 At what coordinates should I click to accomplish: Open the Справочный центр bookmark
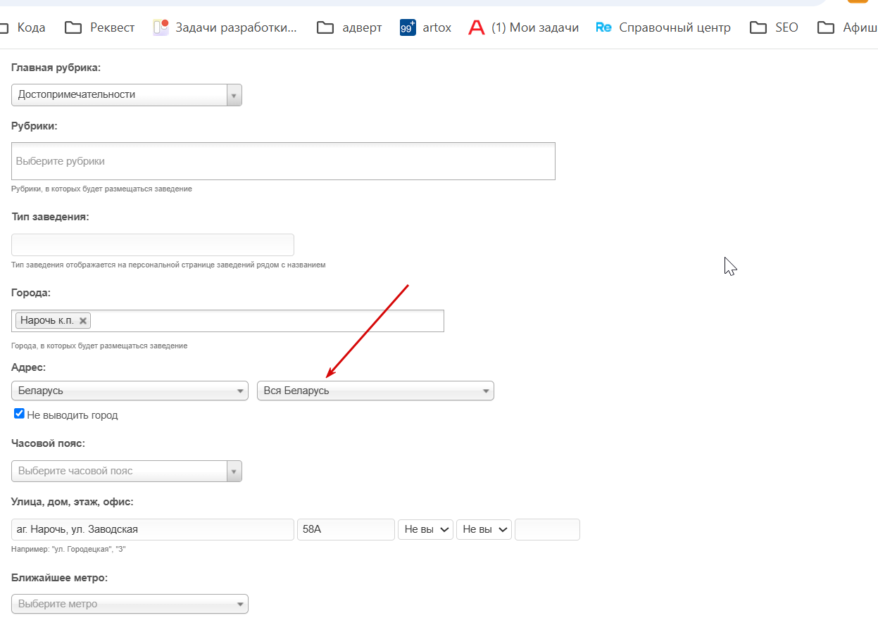click(x=663, y=27)
